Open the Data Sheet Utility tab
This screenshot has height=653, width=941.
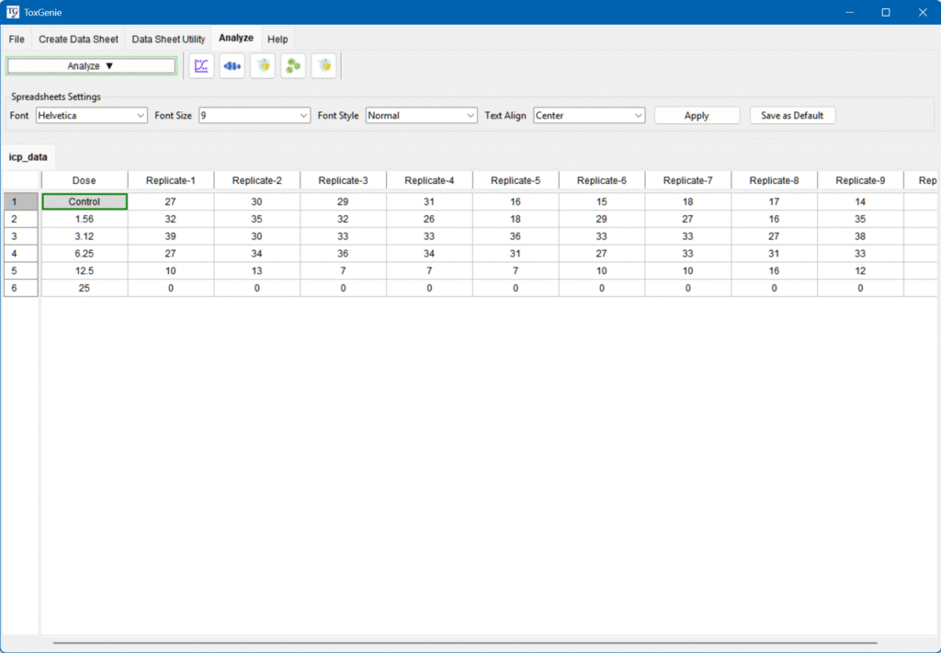(168, 40)
